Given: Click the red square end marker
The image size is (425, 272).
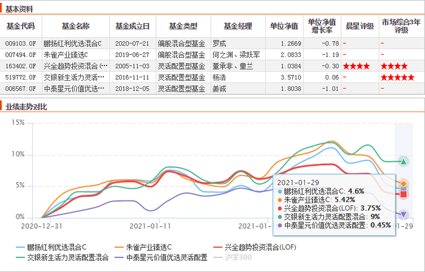Looking at the screenshot, I should [x=403, y=194].
